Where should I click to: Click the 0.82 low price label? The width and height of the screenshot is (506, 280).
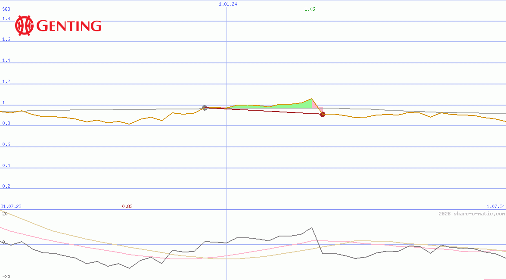click(127, 206)
